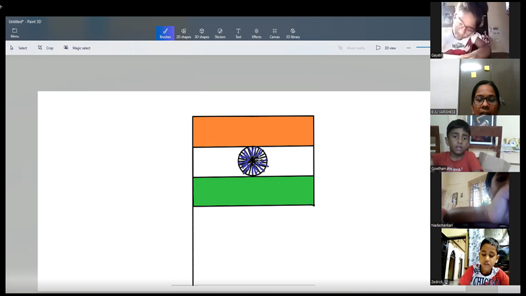Select Zedrick's video tile
Screen dimensions: 526x296
469,257
